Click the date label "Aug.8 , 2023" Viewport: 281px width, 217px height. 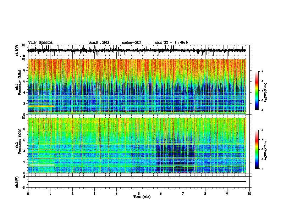tap(99, 43)
